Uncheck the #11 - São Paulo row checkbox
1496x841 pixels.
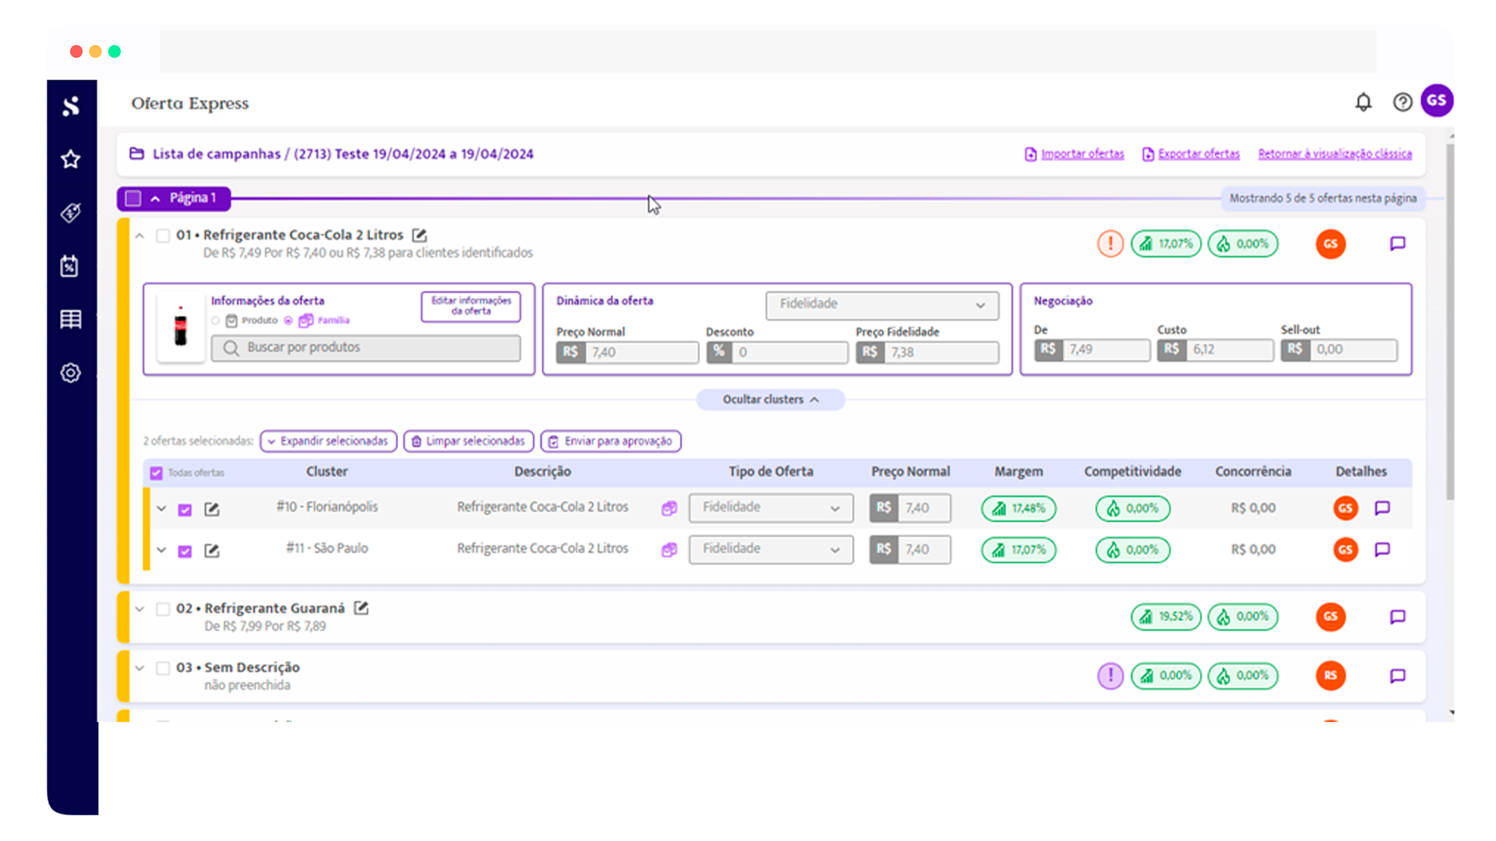point(185,551)
